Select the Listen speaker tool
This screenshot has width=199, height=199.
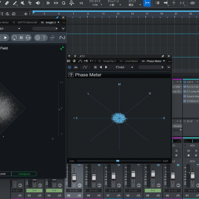[38, 3]
